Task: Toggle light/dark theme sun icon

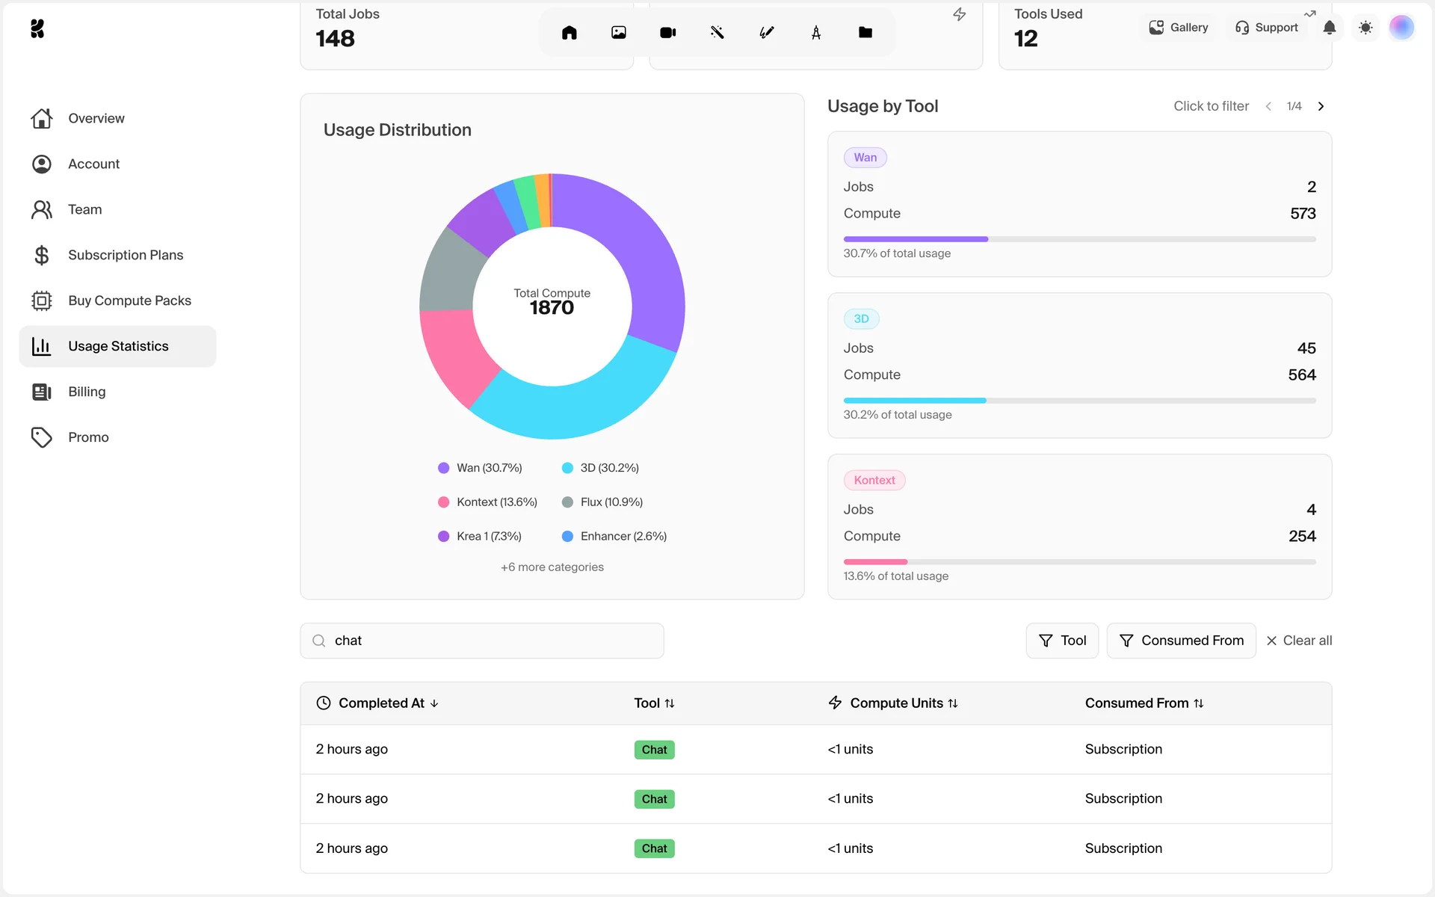Action: 1365,28
